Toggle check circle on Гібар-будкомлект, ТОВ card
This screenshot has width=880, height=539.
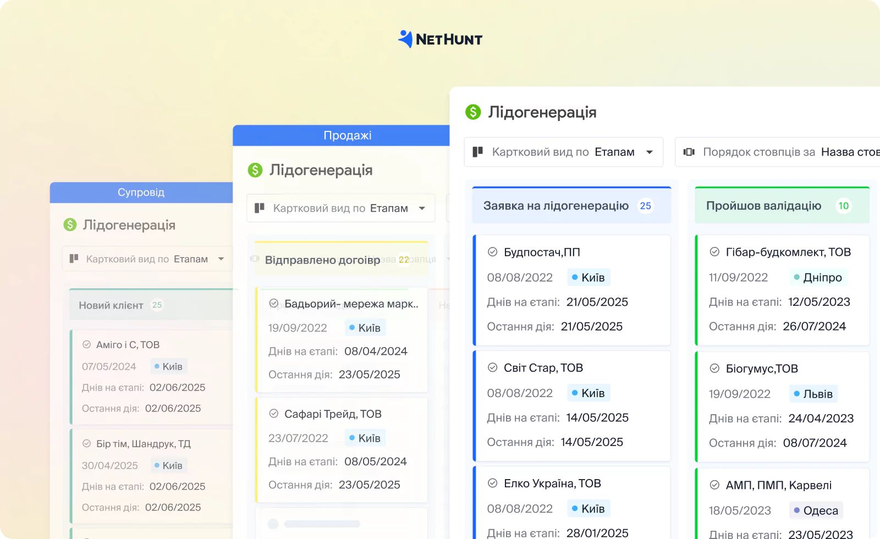tap(714, 252)
